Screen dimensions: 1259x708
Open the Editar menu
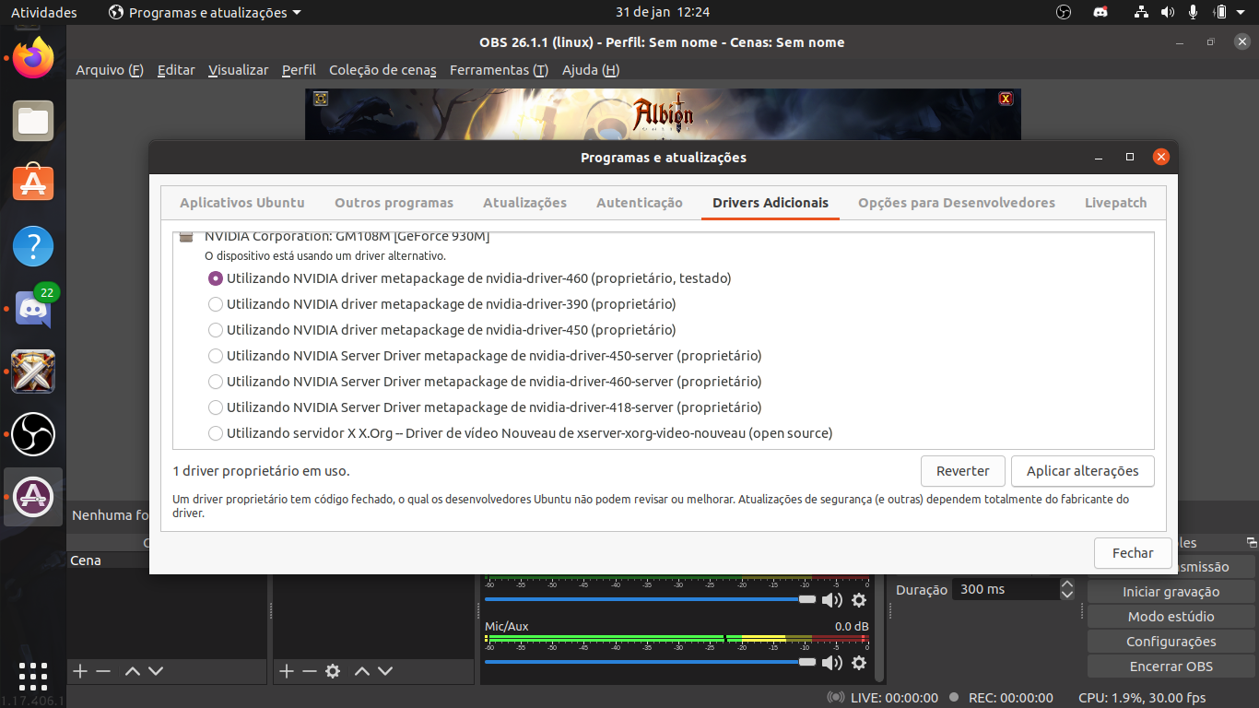click(x=176, y=70)
